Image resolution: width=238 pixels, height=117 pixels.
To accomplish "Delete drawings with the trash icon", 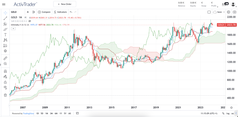I will click(x=5, y=95).
